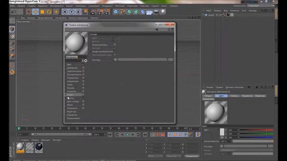
Task: Click the red R color slider
Action: (257, 130)
